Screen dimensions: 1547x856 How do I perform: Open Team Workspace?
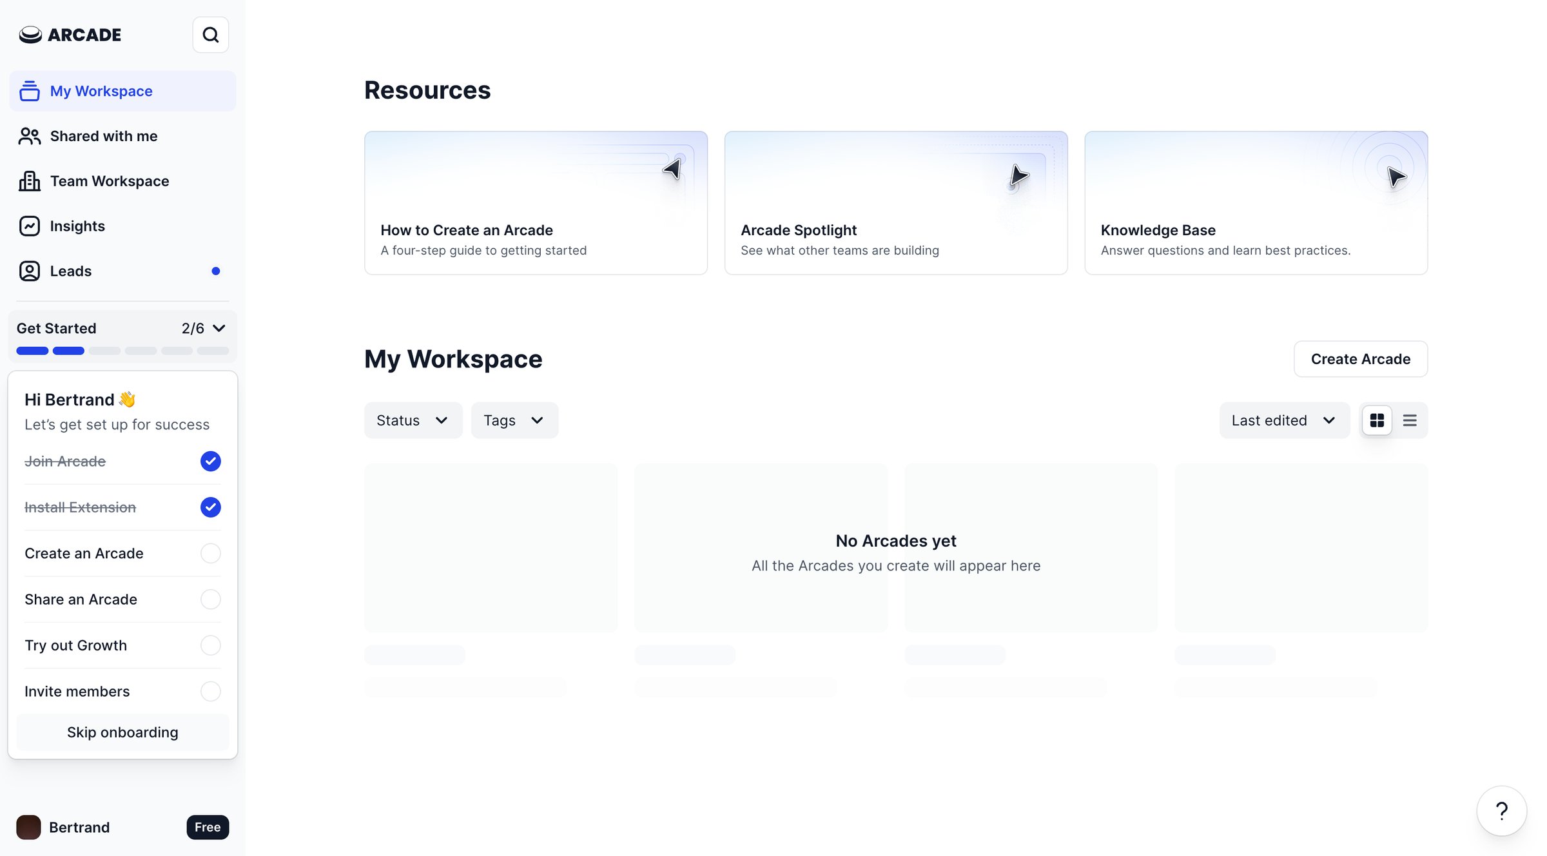pyautogui.click(x=122, y=181)
